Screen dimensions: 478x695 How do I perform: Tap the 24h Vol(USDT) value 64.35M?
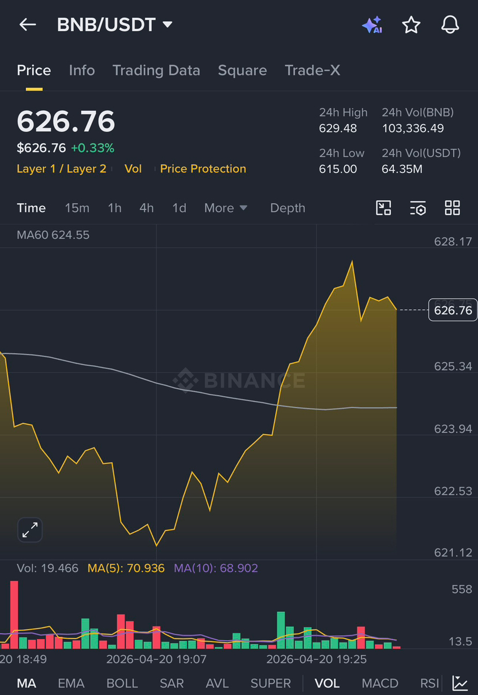point(402,169)
